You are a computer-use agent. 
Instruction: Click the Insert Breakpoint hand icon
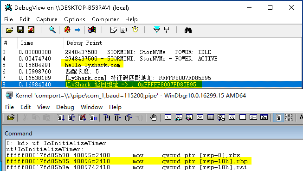tap(154, 117)
